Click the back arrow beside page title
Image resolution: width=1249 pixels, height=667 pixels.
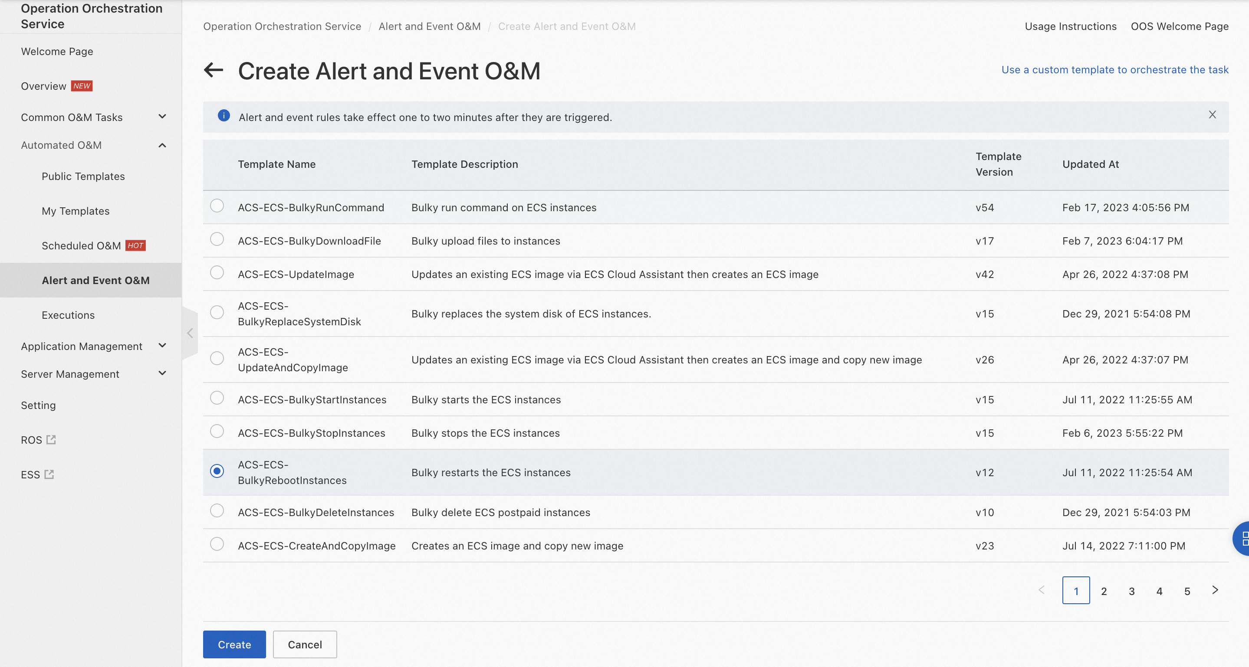coord(214,70)
